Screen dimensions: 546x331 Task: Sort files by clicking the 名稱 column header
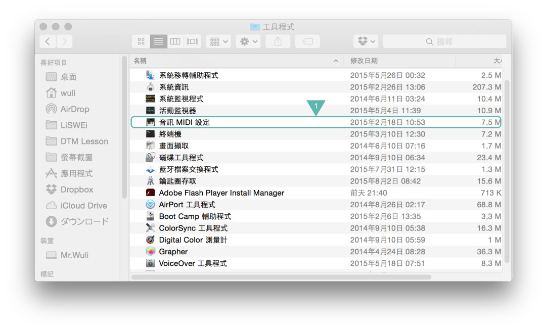click(x=140, y=60)
